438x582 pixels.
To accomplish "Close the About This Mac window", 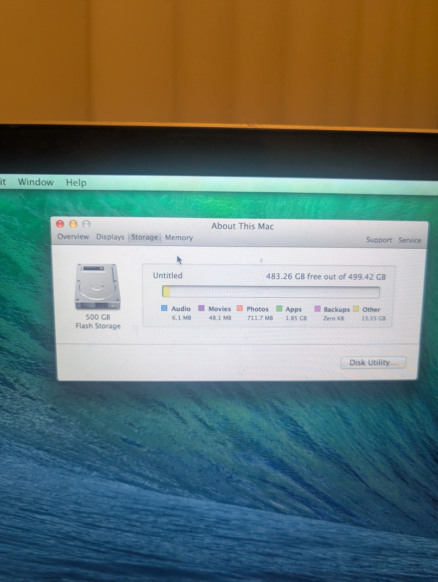I will pos(60,224).
